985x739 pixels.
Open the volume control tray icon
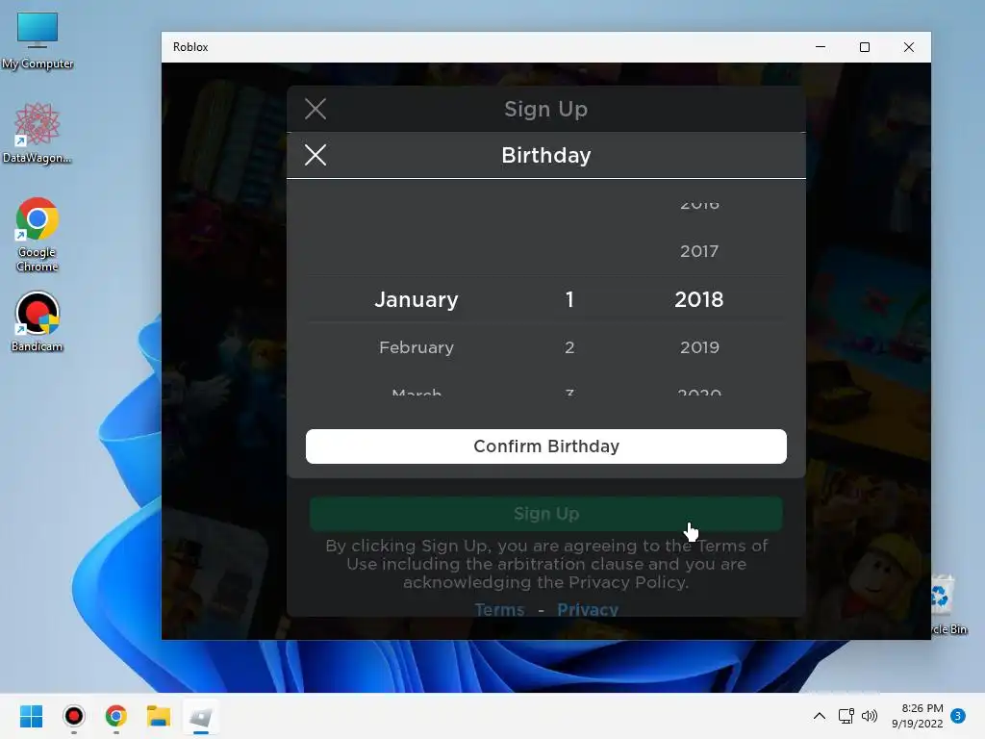pos(870,716)
